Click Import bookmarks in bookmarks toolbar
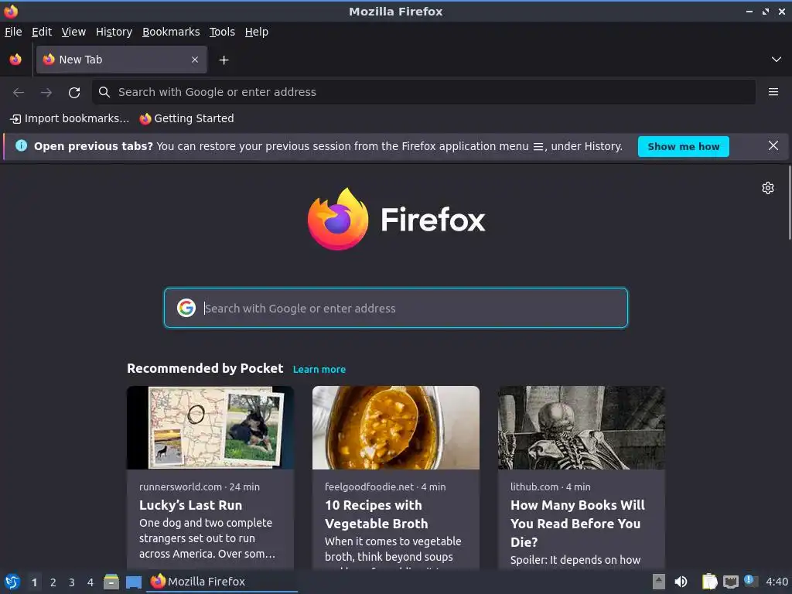Viewport: 792px width, 594px height. 70,118
